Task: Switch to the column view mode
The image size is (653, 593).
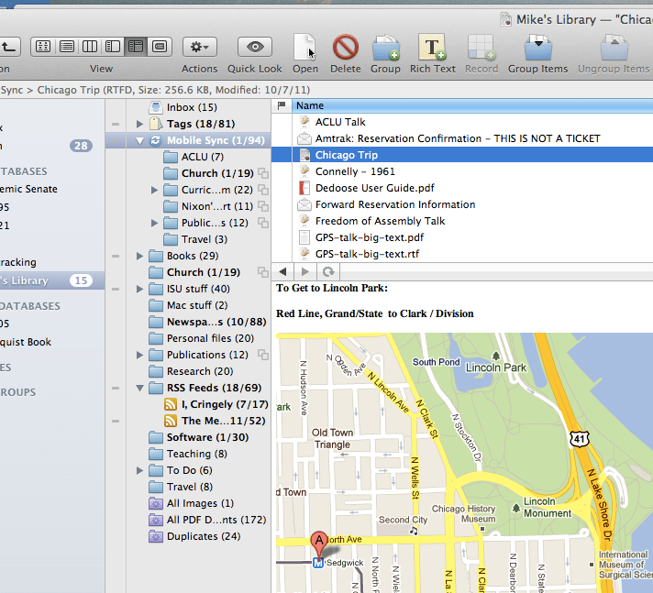Action: (x=90, y=46)
